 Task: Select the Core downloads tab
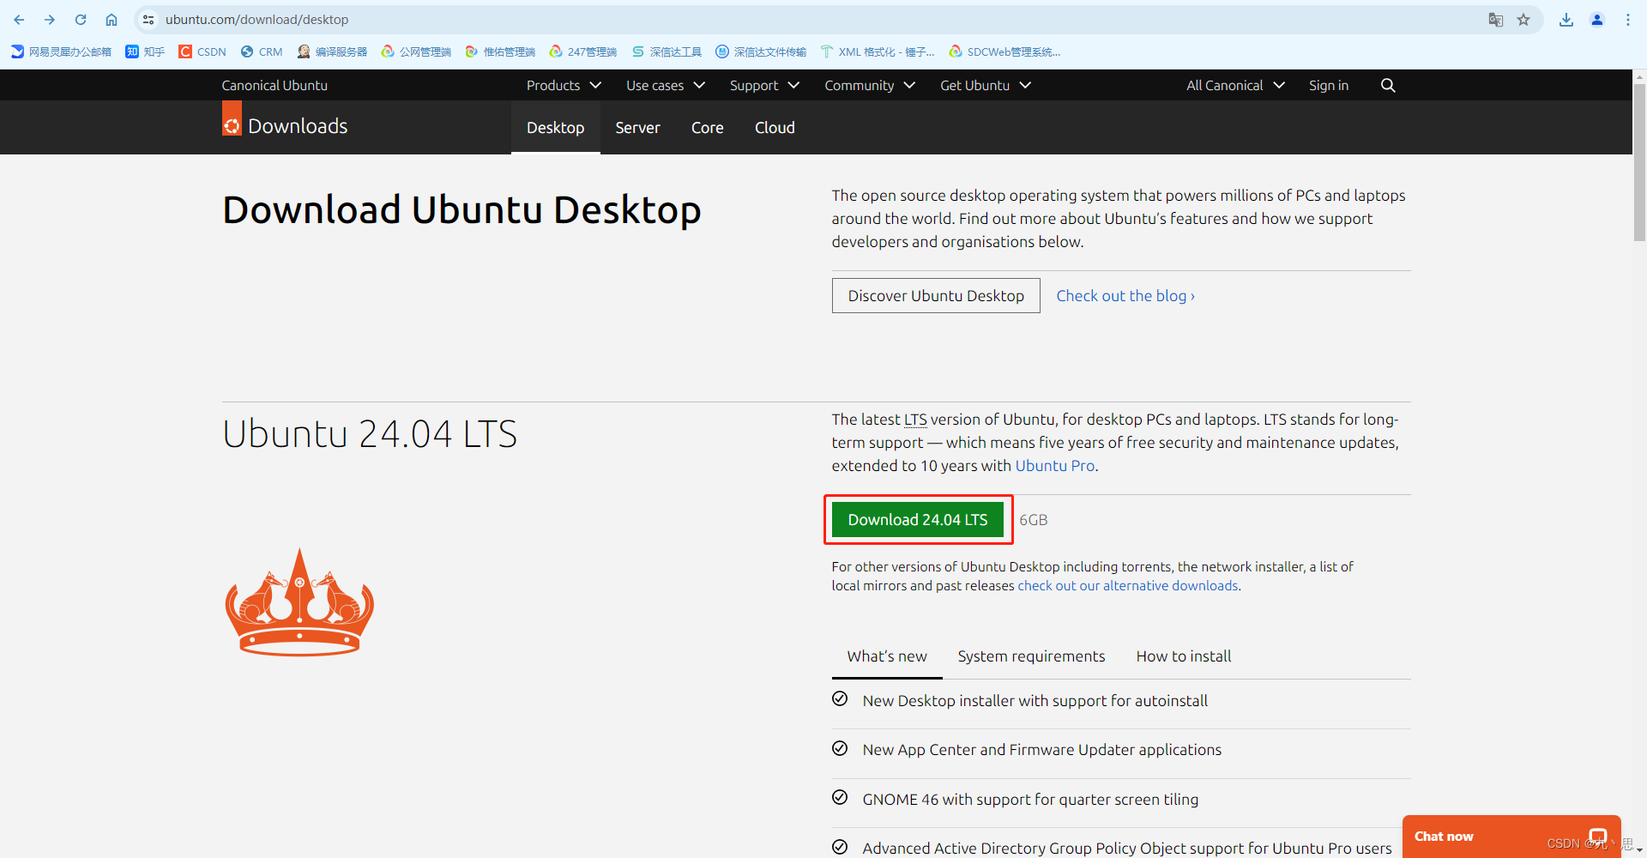[708, 128]
